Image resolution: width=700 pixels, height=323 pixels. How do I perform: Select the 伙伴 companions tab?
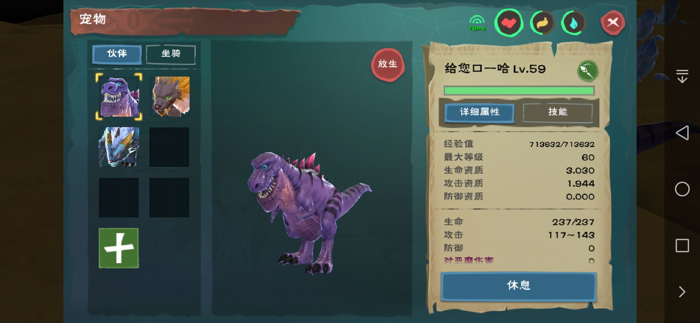(x=117, y=54)
